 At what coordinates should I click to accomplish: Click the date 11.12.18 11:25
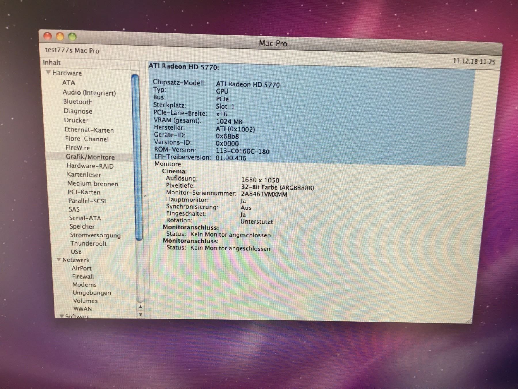click(x=474, y=62)
